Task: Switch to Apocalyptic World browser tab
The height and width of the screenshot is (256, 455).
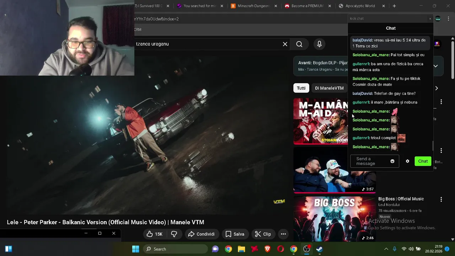Action: coord(360,6)
